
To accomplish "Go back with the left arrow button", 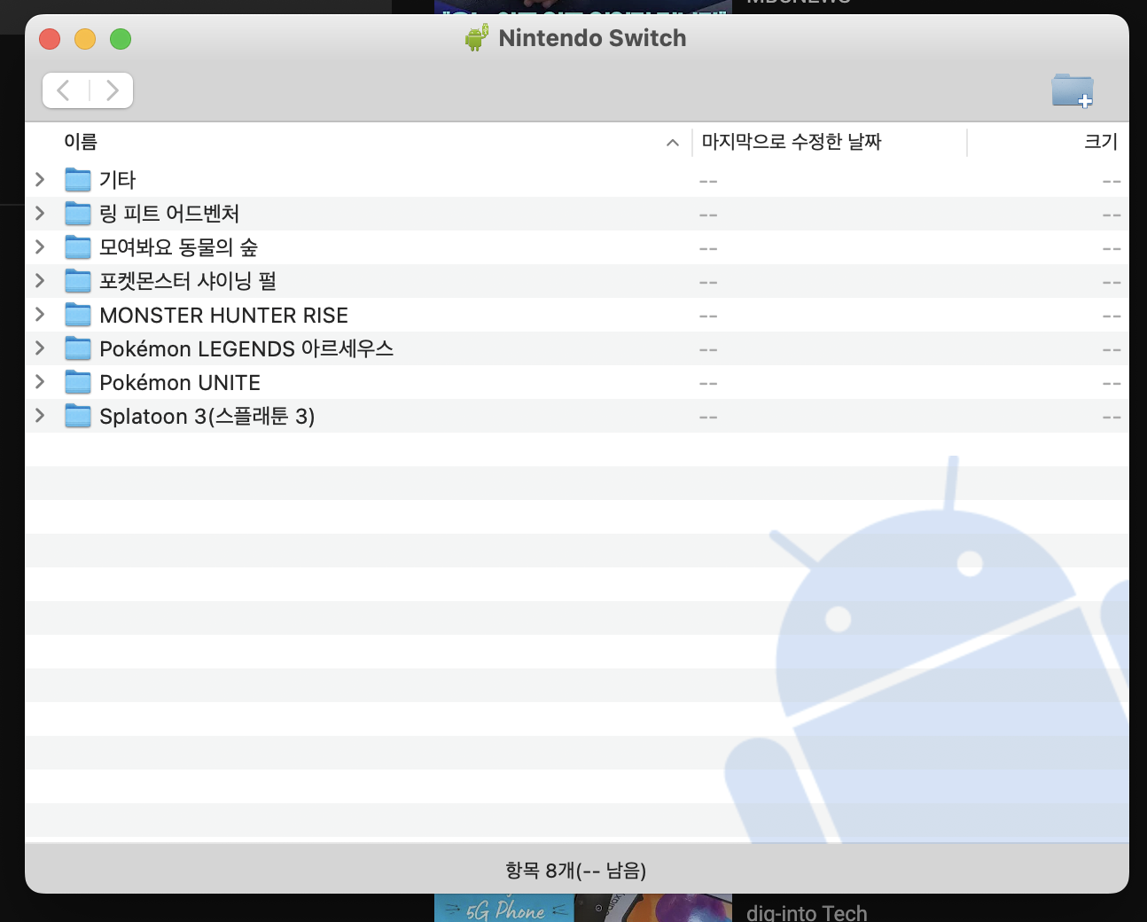I will click(65, 90).
